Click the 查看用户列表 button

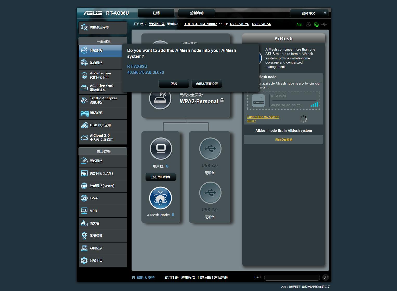pos(161,177)
